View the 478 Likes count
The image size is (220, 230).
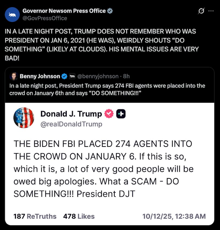79,216
